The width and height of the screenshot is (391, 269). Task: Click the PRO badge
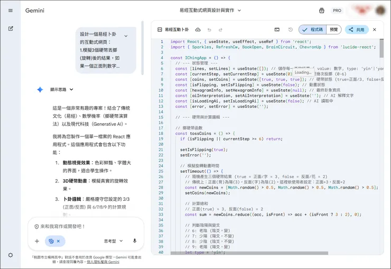click(x=337, y=11)
